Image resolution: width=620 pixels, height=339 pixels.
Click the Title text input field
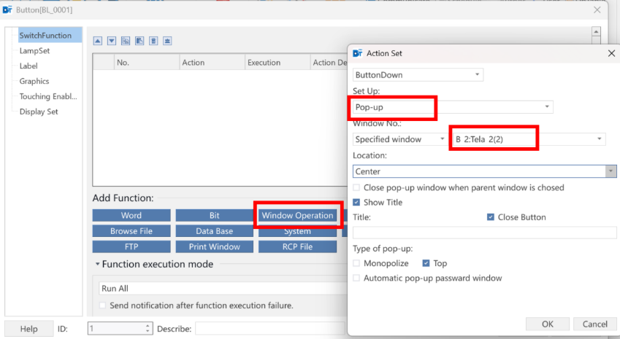point(484,233)
